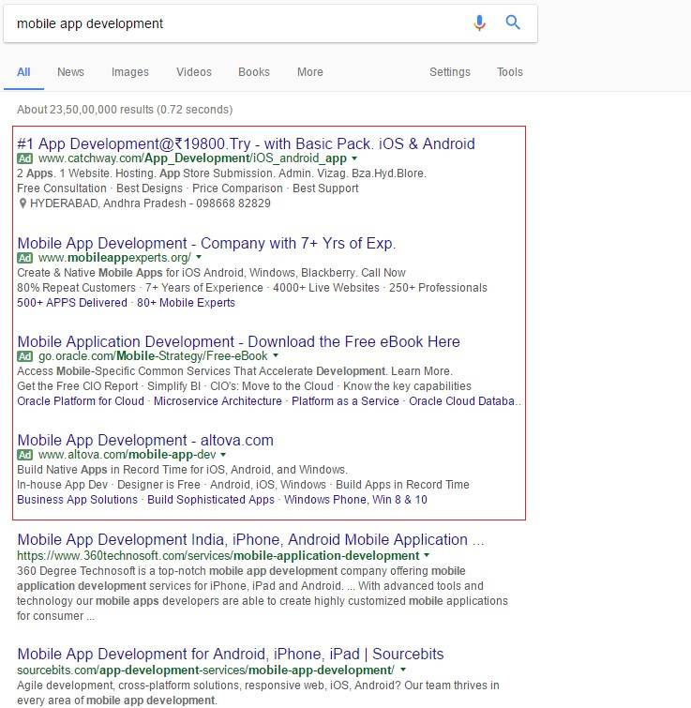
Task: Click the Ad badge beside www.mobileappexperts.org
Action: click(x=24, y=258)
